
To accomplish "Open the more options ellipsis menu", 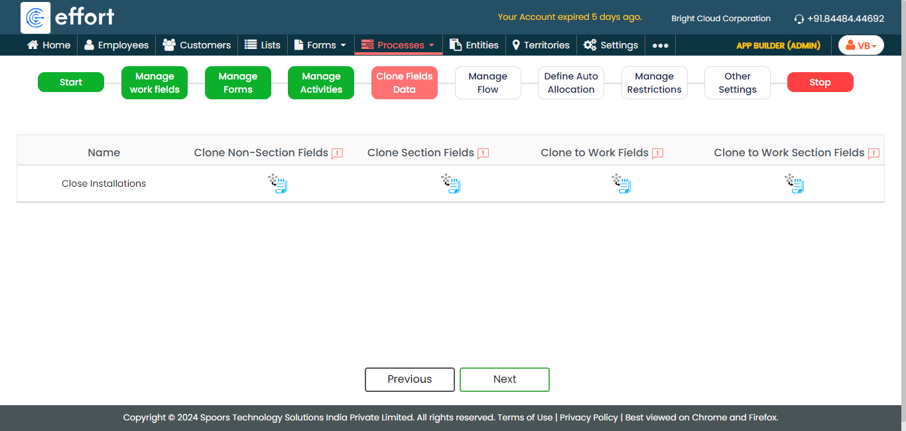I will coord(660,45).
